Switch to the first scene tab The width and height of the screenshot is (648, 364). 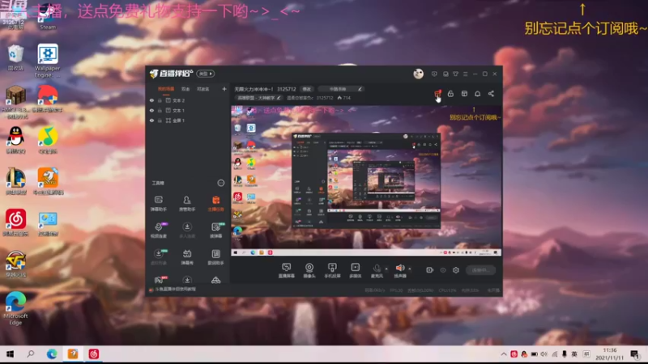click(x=166, y=89)
